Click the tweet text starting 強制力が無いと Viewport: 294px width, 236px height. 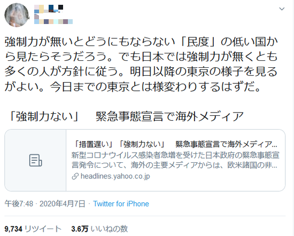coord(141,64)
